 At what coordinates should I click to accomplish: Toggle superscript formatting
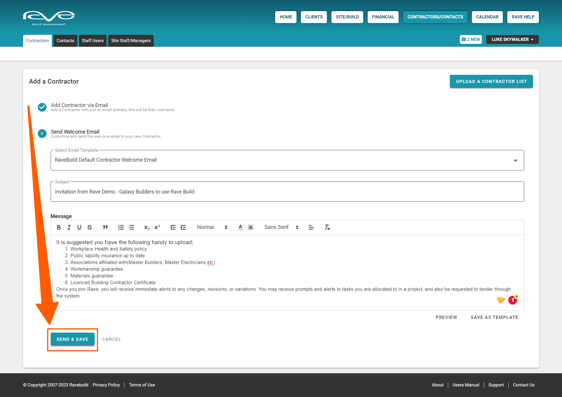tap(157, 227)
